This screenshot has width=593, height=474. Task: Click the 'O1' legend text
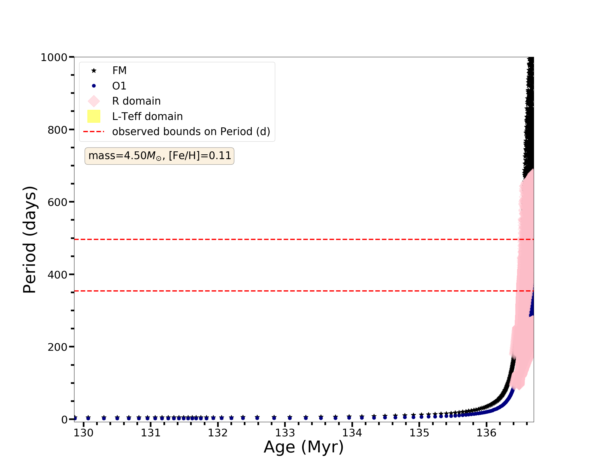point(119,86)
